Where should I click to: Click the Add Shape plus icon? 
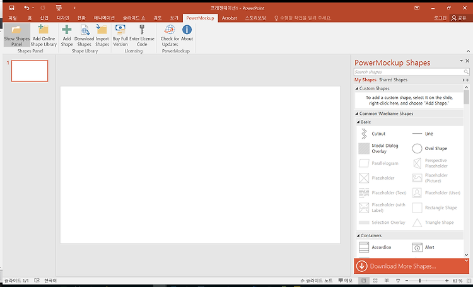(x=67, y=30)
